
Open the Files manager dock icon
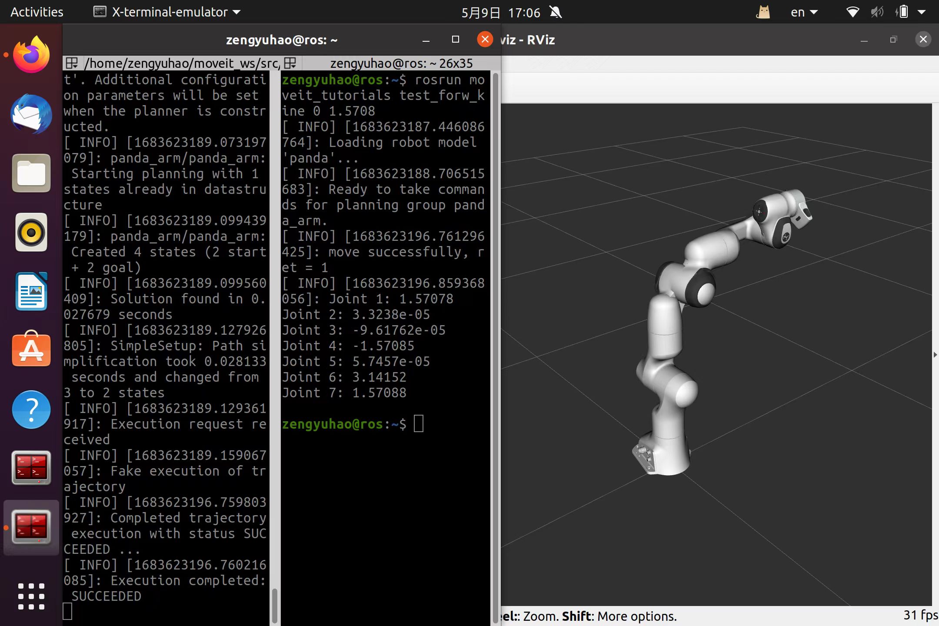pyautogui.click(x=31, y=173)
